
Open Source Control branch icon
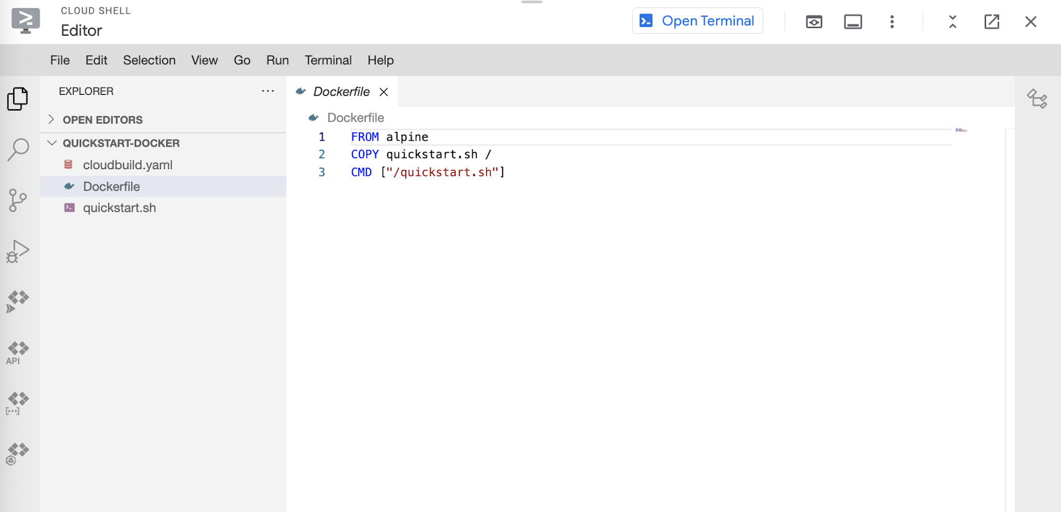tap(18, 200)
